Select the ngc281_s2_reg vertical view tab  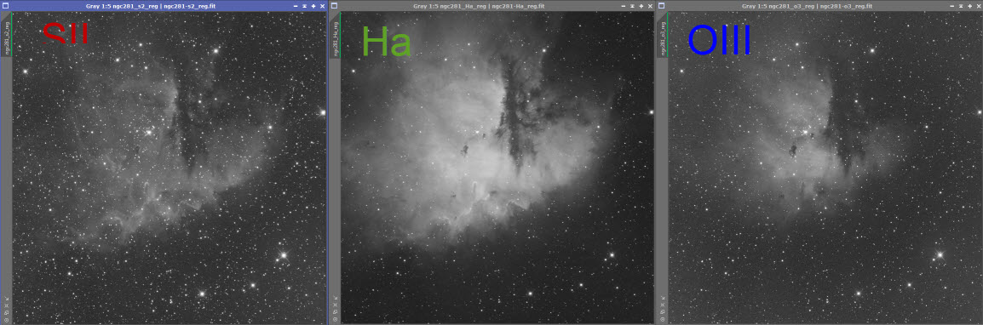tap(6, 35)
